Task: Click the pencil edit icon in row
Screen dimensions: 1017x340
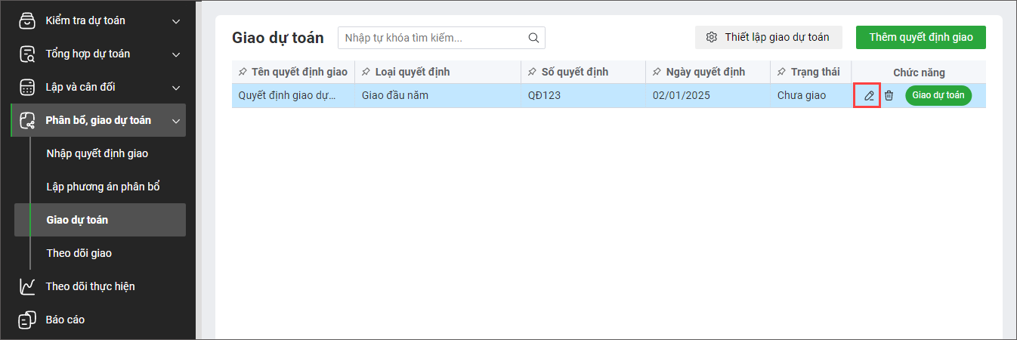Action: [869, 96]
